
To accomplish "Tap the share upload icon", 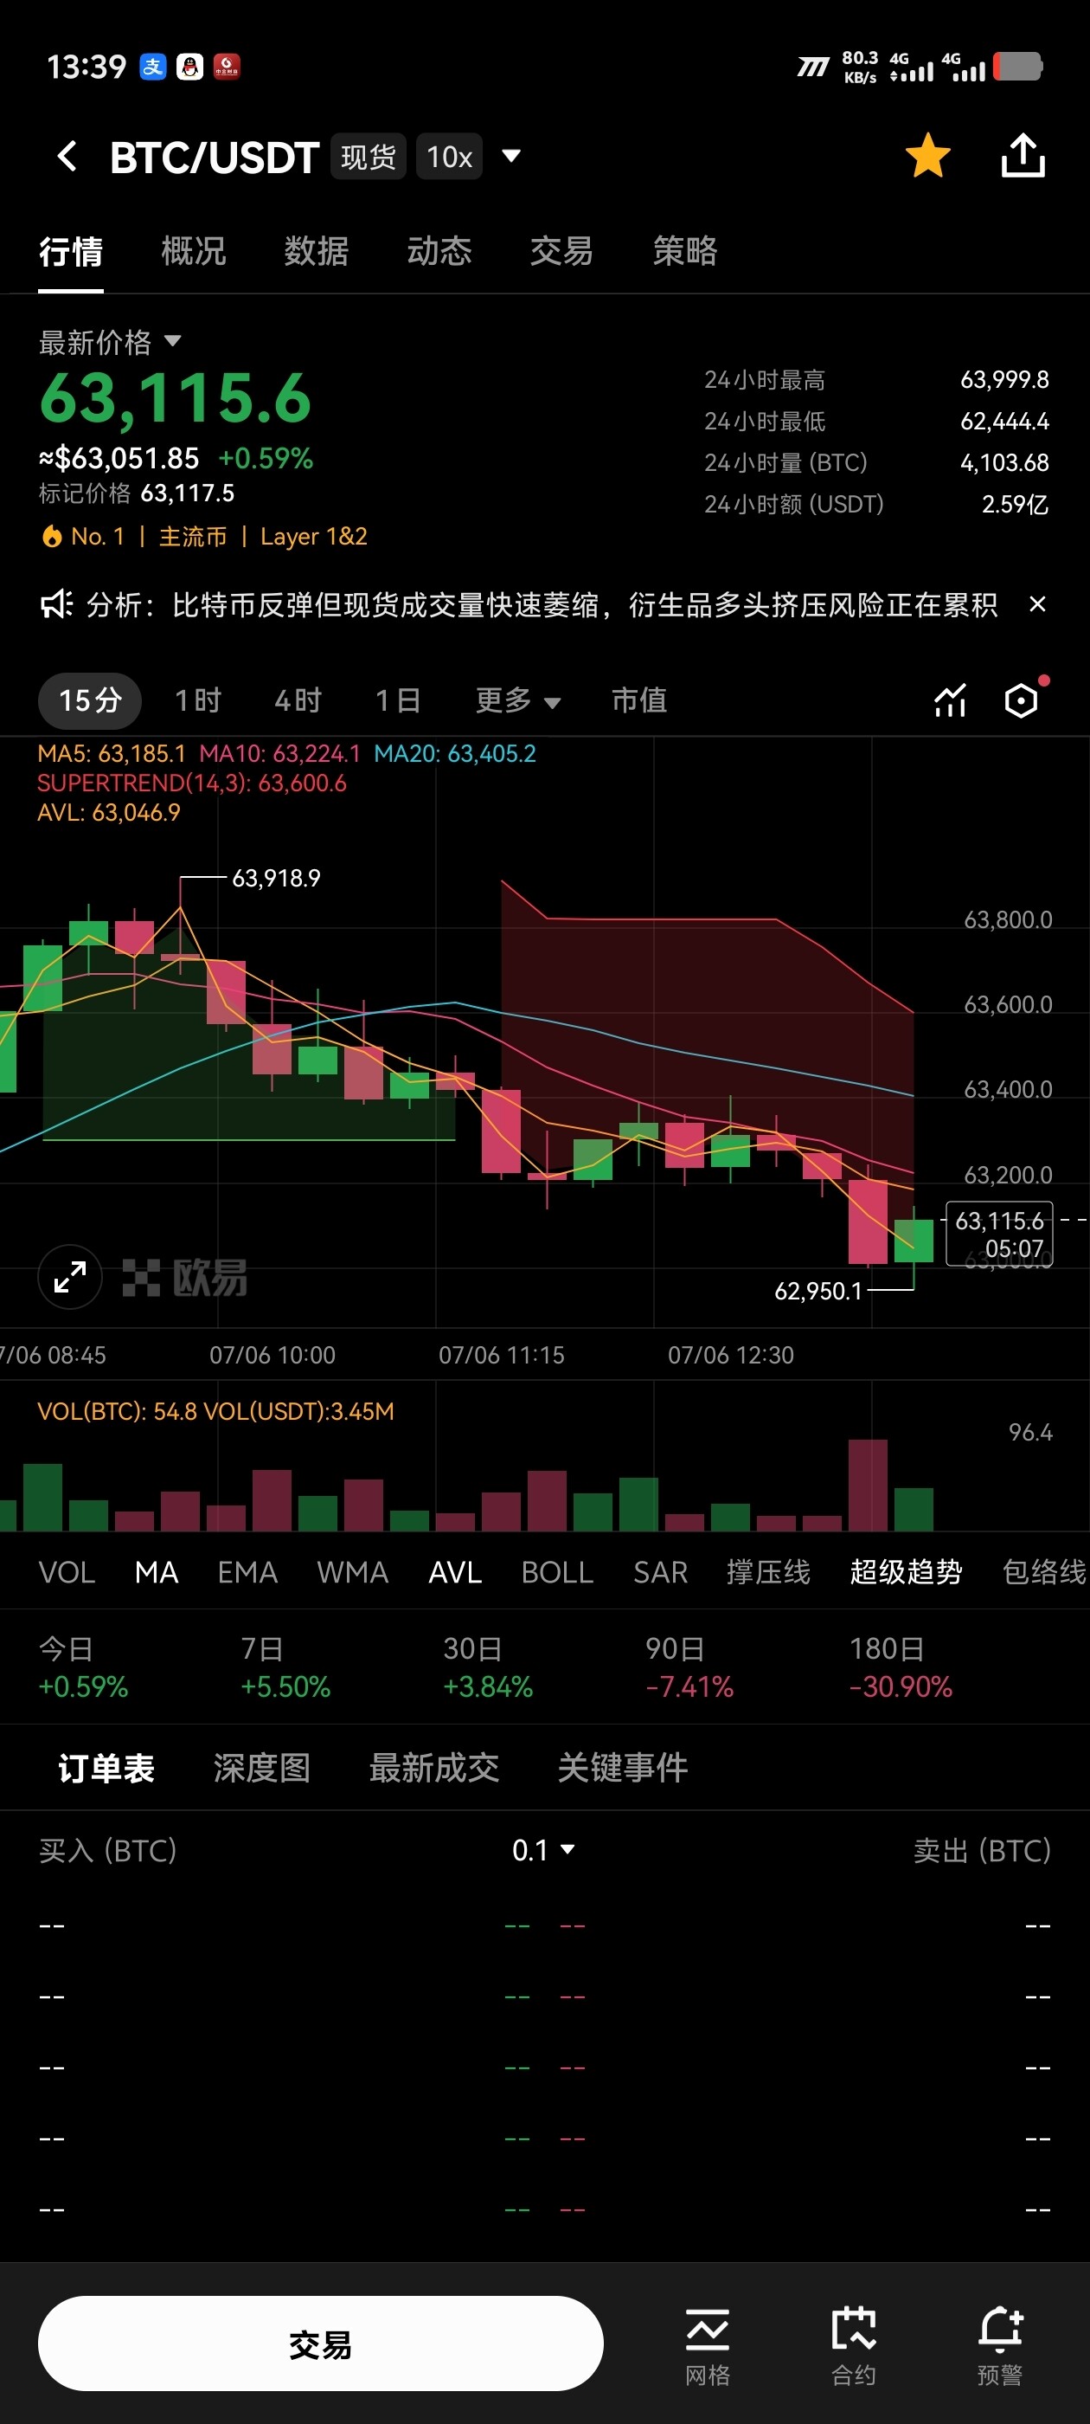I will click(1023, 155).
